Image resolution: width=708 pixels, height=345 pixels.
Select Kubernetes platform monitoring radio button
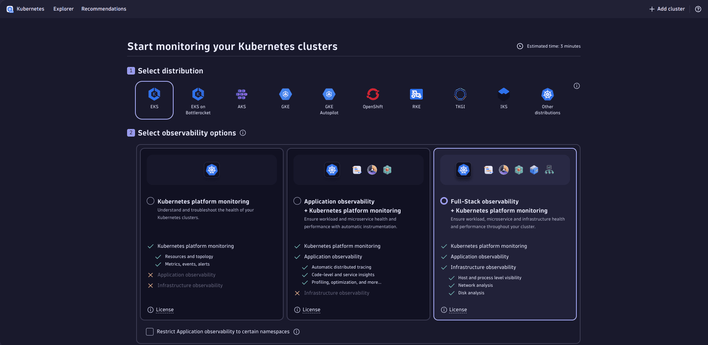151,201
